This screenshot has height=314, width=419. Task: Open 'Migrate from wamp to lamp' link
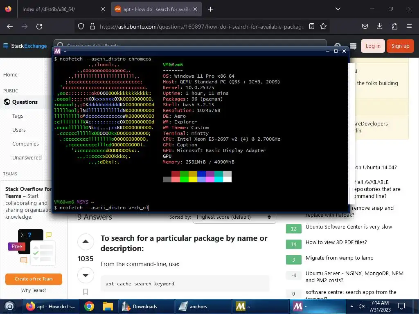coord(339,258)
